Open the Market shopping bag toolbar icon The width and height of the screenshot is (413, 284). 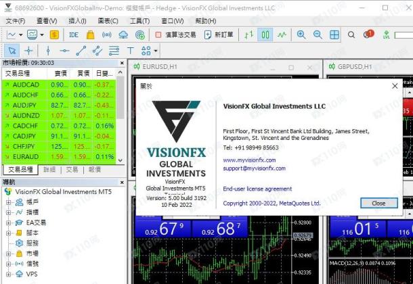[x=90, y=34]
